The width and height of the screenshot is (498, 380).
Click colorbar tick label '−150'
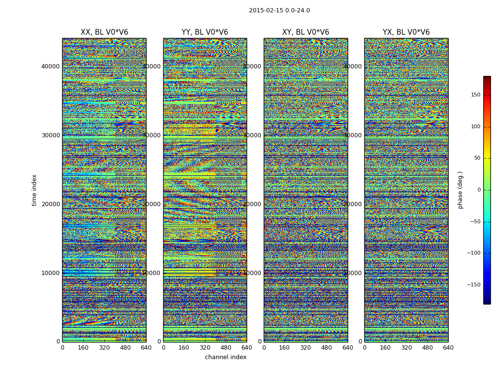(474, 285)
